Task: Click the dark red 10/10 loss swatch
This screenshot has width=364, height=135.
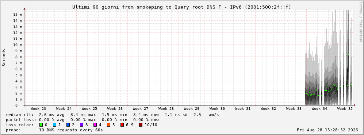Action: (x=141, y=125)
